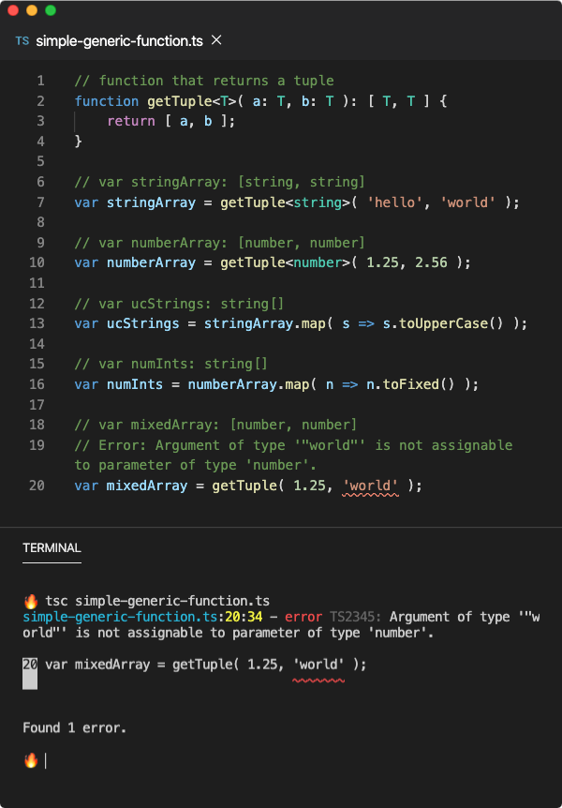Click the stringArray variable on line 7
This screenshot has width=562, height=808.
coord(152,202)
